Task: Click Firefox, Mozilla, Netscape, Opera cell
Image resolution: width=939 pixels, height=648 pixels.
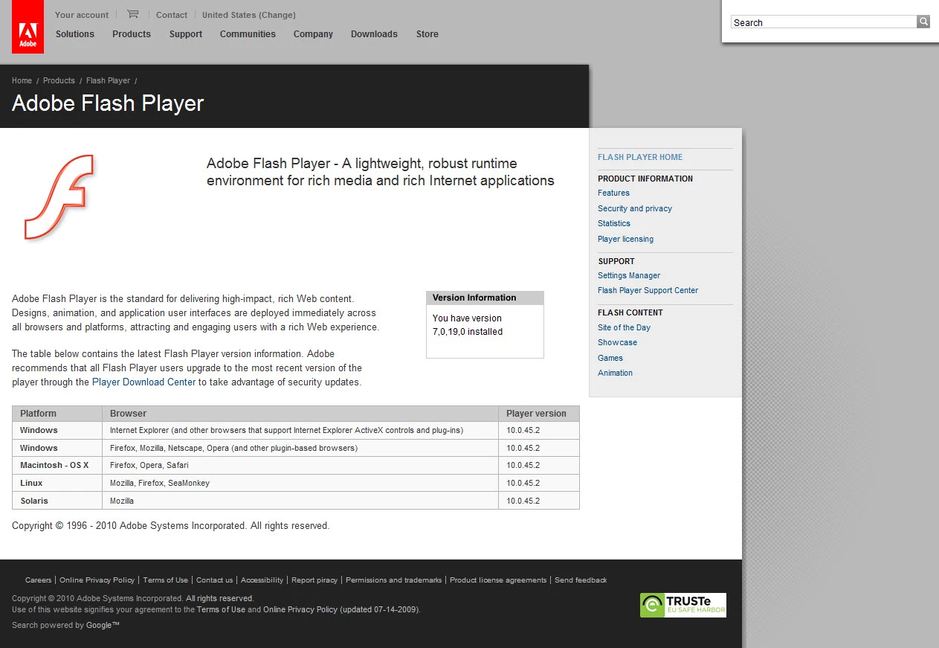Action: pyautogui.click(x=300, y=448)
